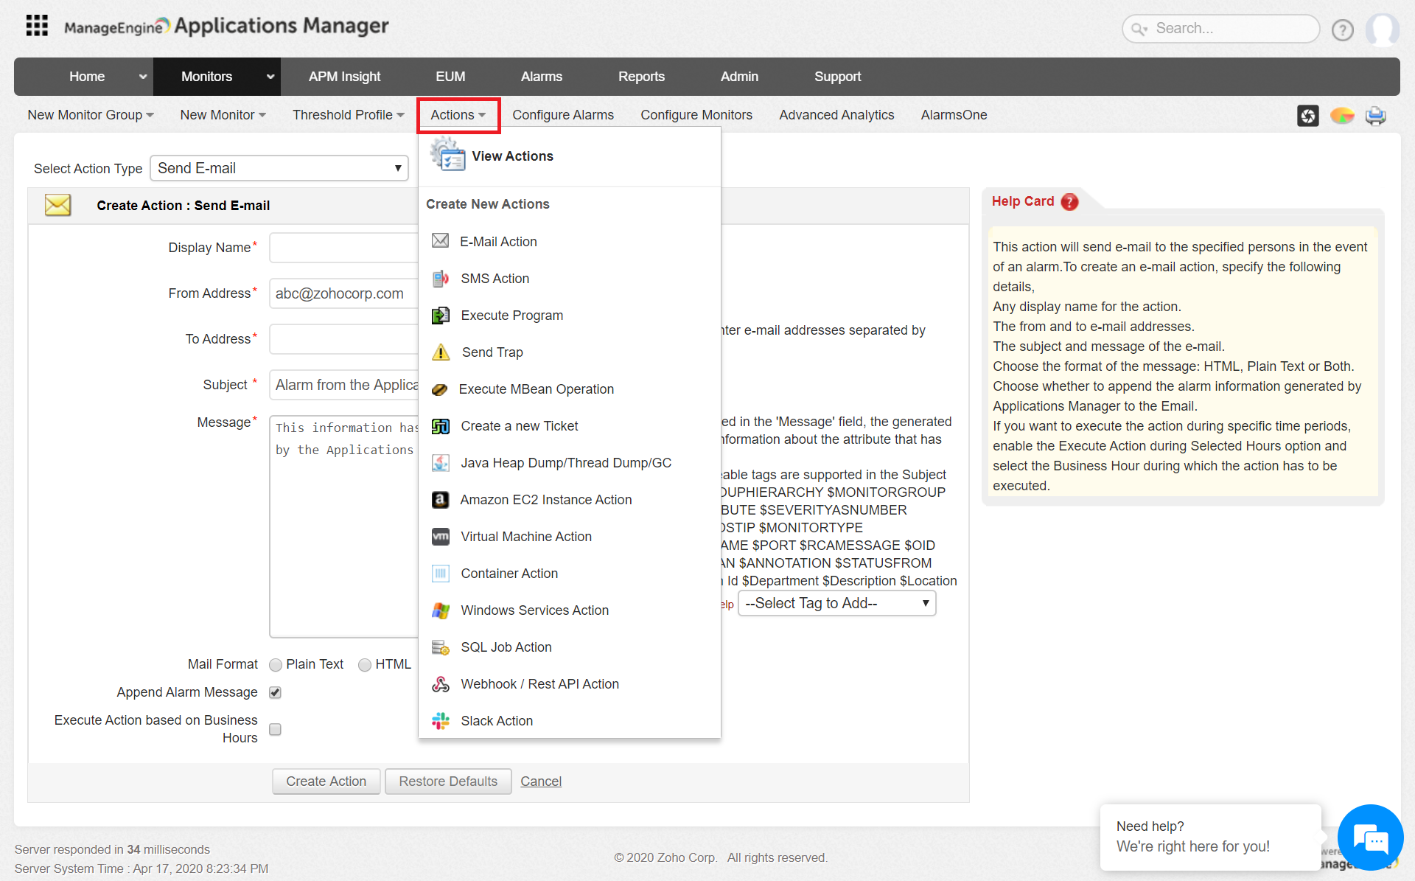Expand the Select Tag to Add dropdown
The width and height of the screenshot is (1415, 881).
tap(836, 603)
